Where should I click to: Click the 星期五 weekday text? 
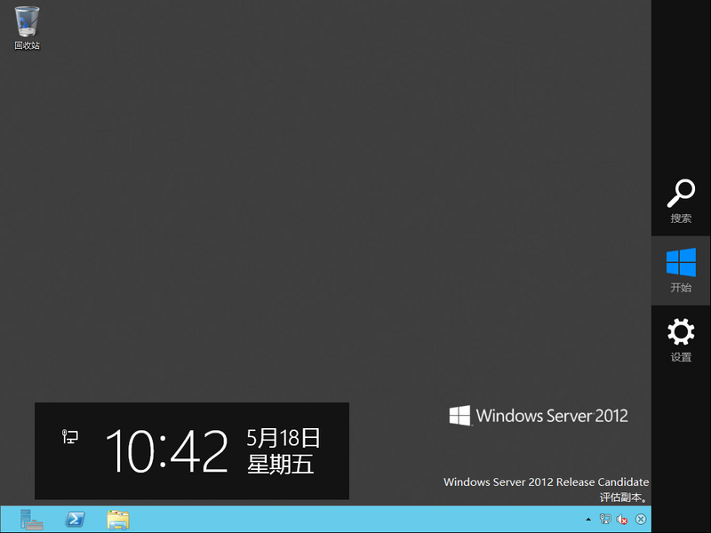coord(280,465)
